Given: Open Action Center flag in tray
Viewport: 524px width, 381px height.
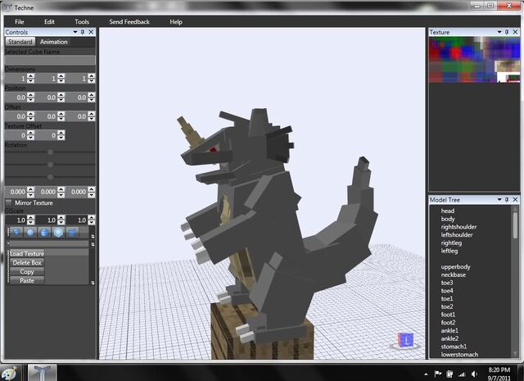Looking at the screenshot, I should (x=437, y=374).
